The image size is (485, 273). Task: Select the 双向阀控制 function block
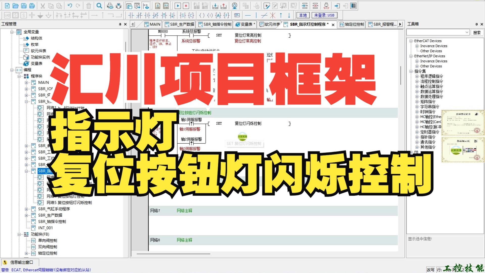pos(47,247)
